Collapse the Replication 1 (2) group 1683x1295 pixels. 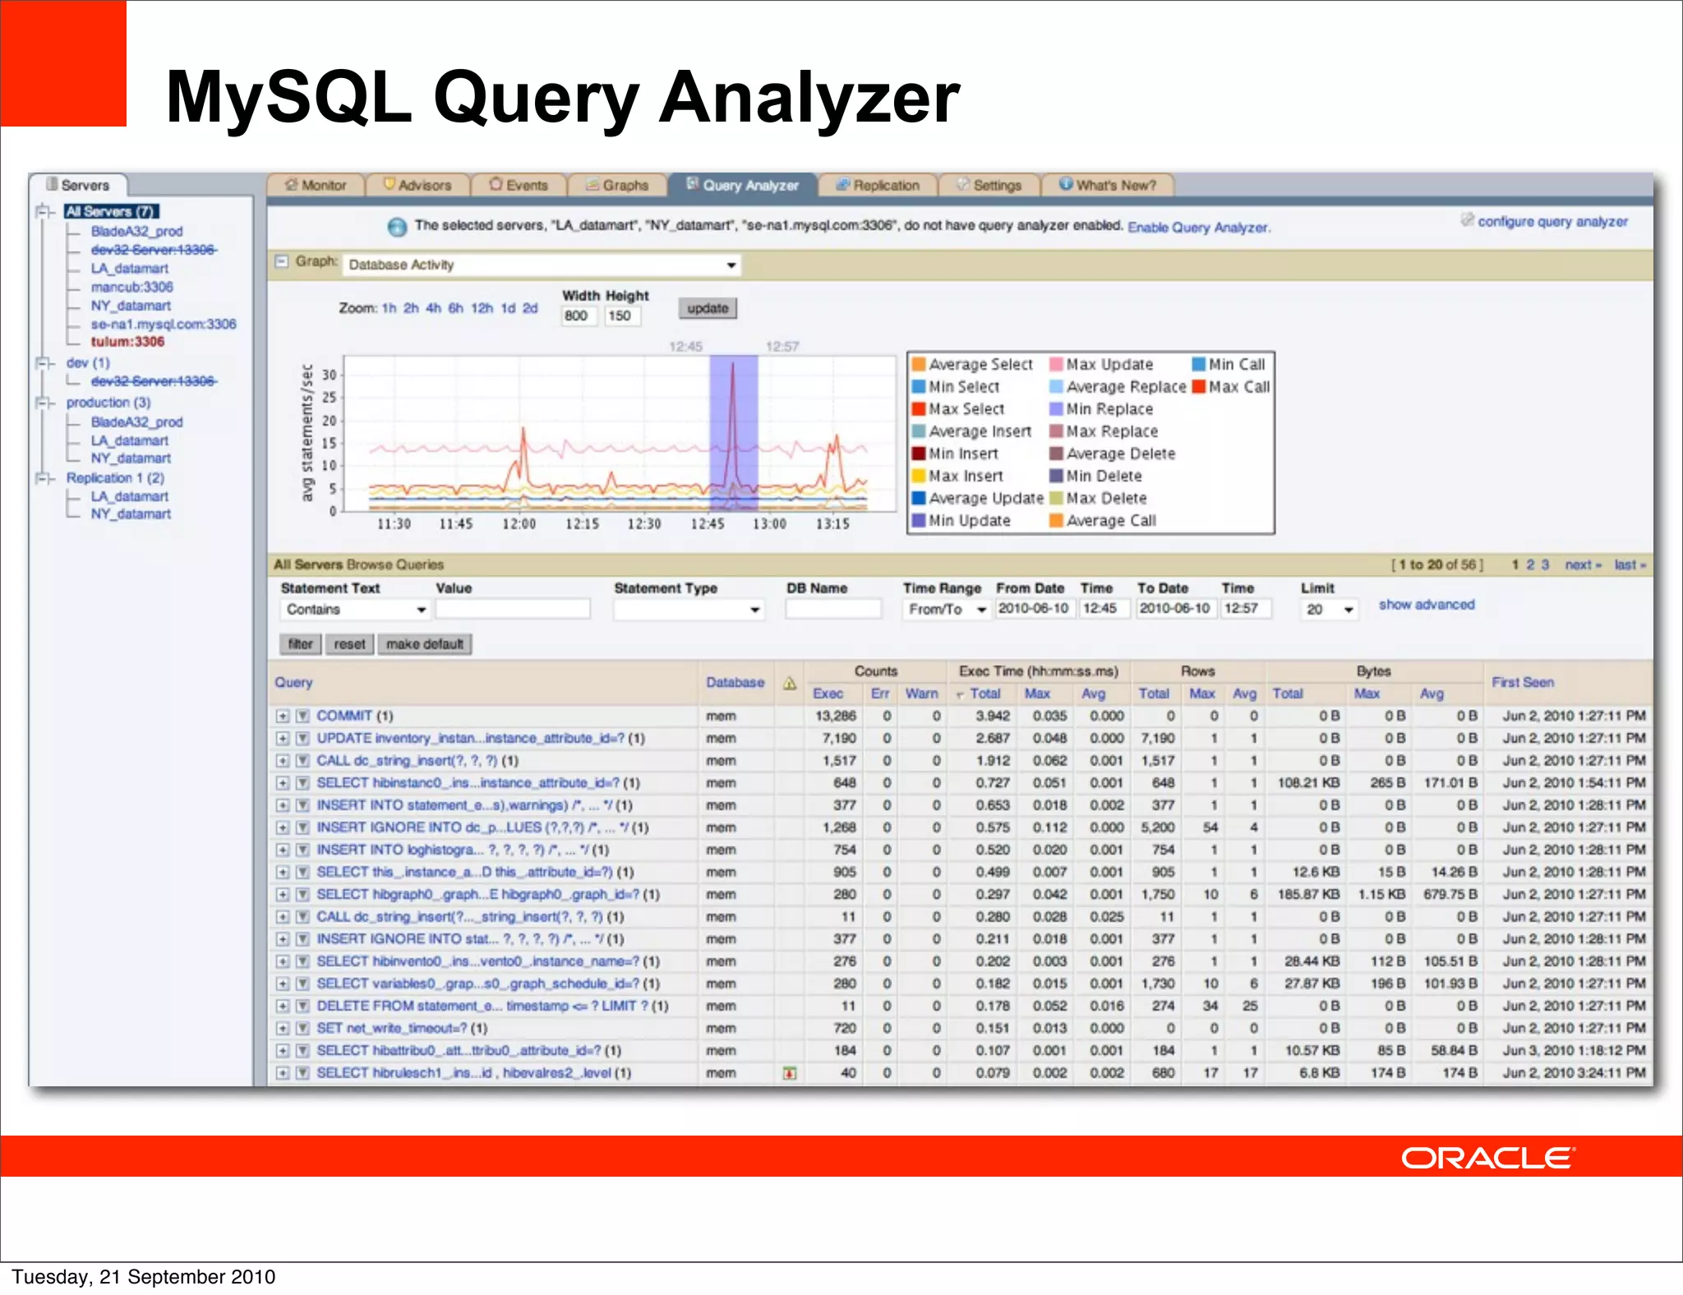[43, 477]
